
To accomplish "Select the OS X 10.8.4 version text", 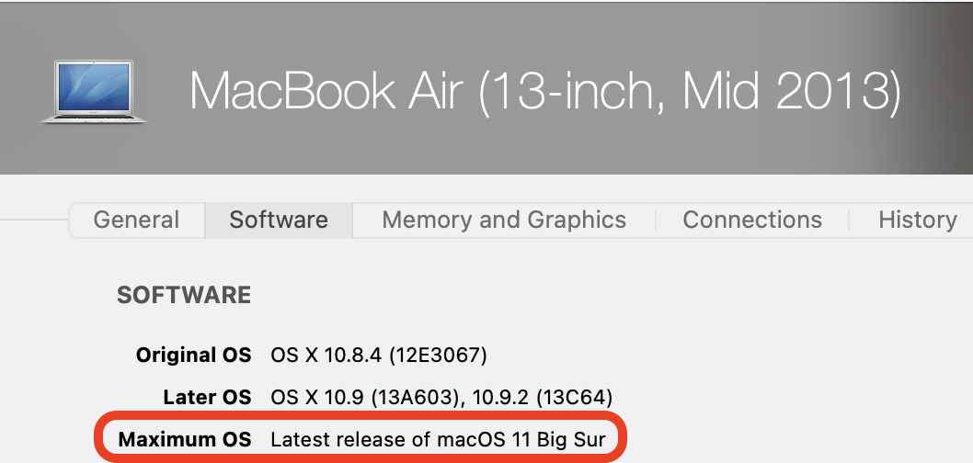I will (x=318, y=355).
